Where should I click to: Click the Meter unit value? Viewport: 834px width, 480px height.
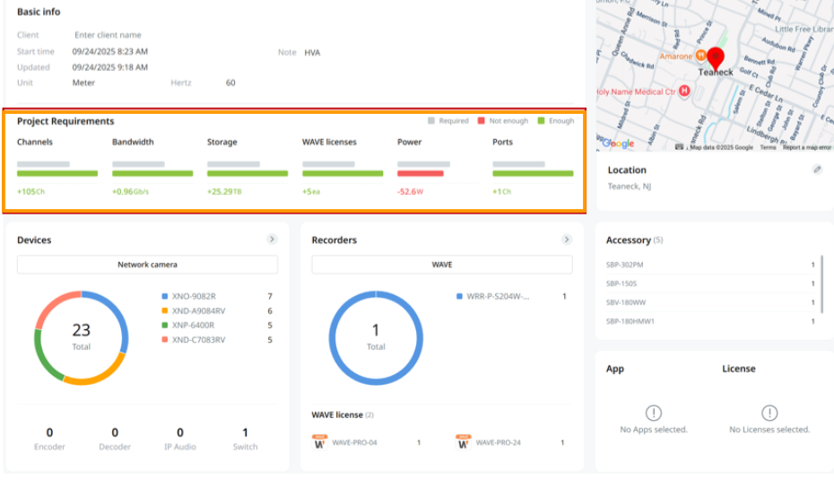point(83,83)
